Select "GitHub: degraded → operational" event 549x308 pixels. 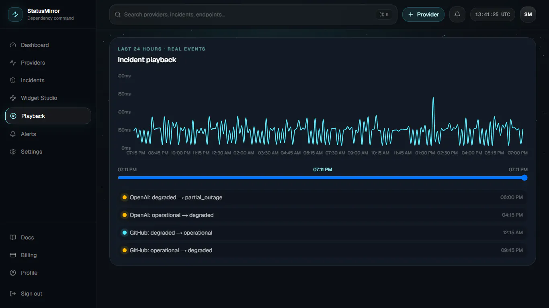[323, 233]
